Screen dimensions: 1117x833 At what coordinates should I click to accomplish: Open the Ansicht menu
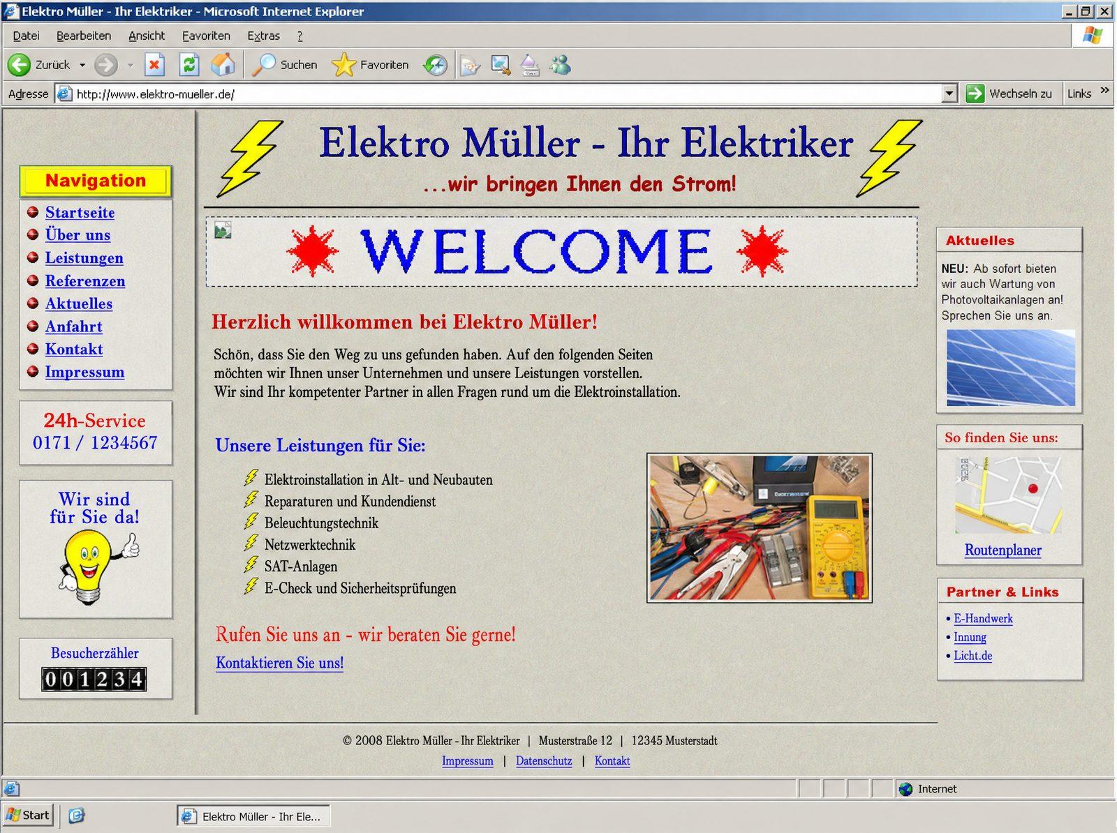147,36
